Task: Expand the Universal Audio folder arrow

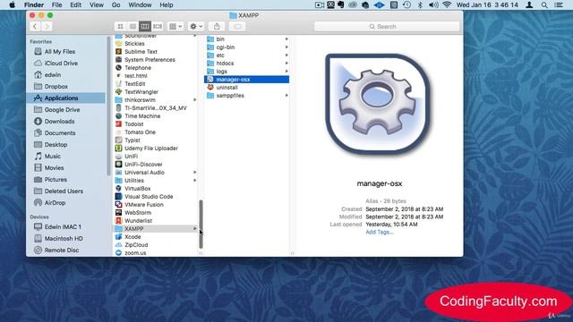Action: [195, 173]
